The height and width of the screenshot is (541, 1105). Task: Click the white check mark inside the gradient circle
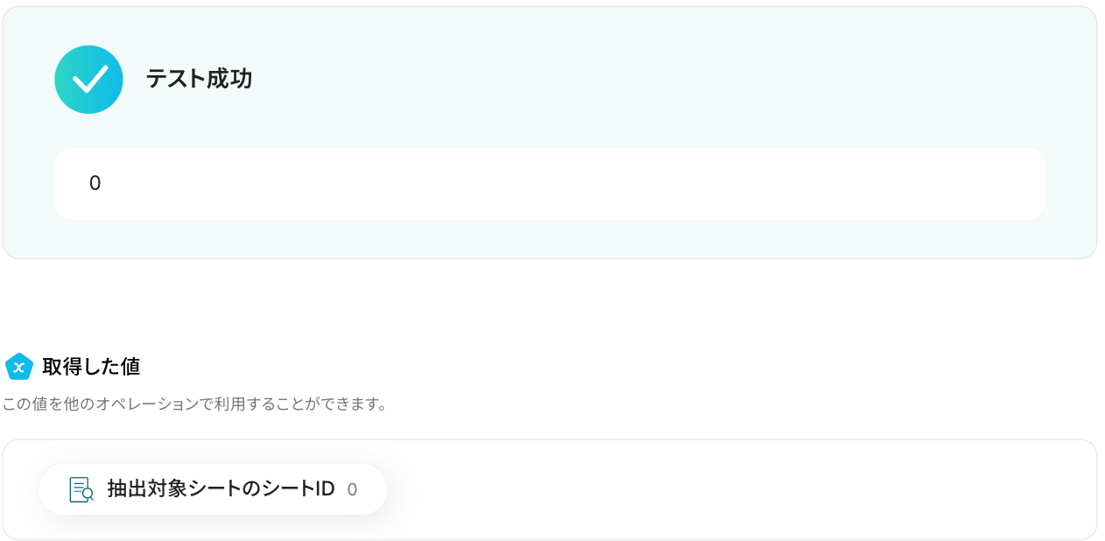(89, 80)
